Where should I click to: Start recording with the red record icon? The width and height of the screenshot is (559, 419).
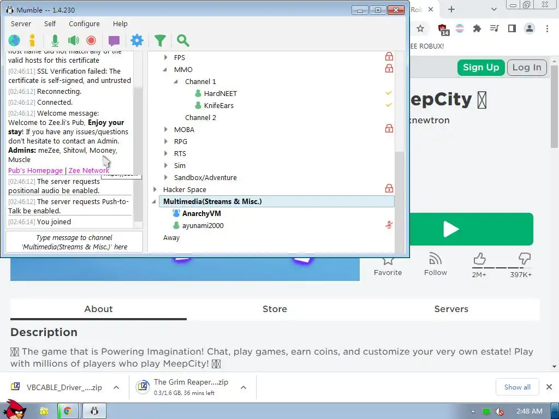point(91,40)
